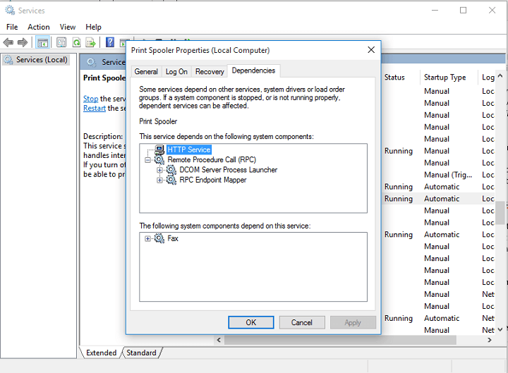Click the Back arrow toolbar icon
Image resolution: width=508 pixels, height=373 pixels.
tap(8, 42)
